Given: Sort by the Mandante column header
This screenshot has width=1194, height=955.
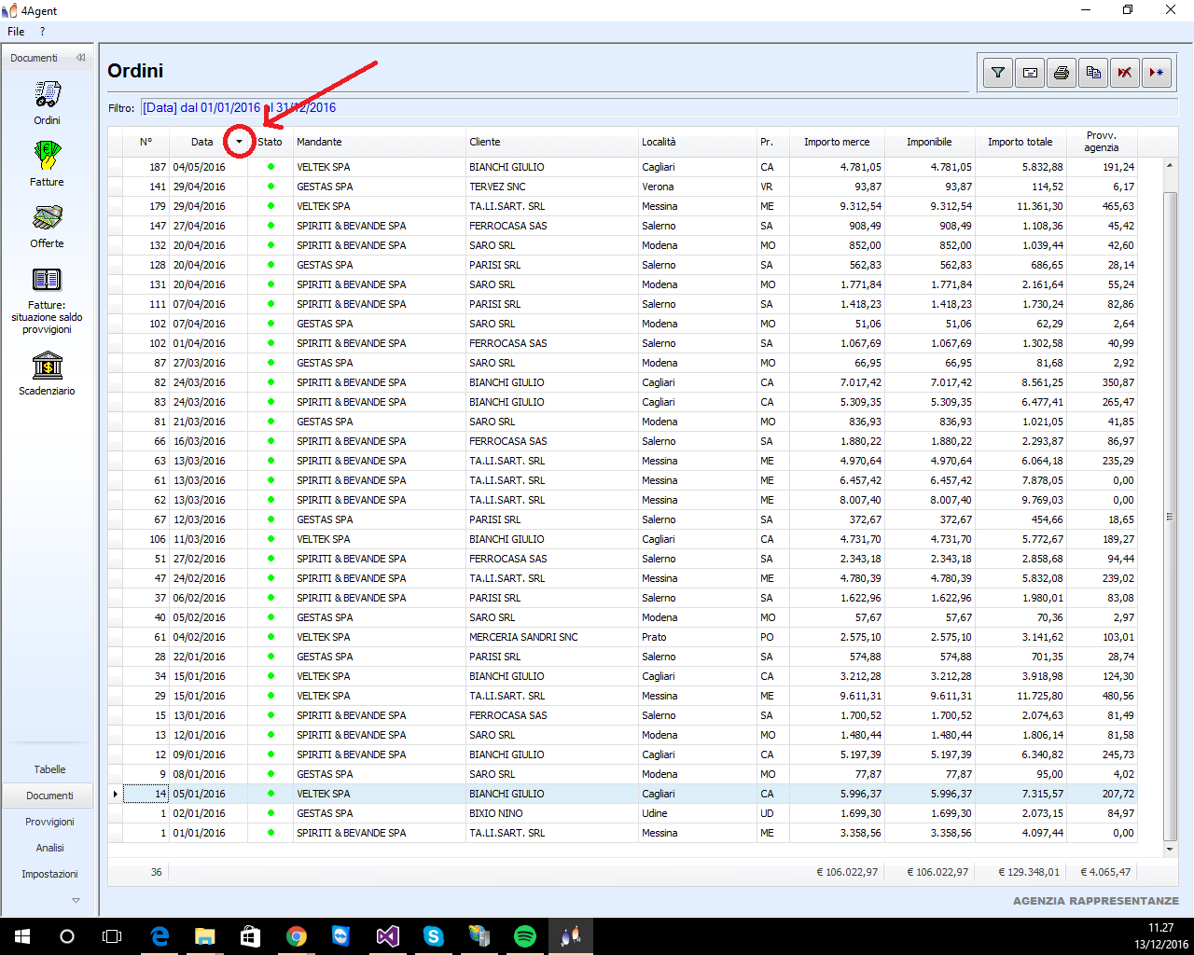Looking at the screenshot, I should click(x=379, y=142).
